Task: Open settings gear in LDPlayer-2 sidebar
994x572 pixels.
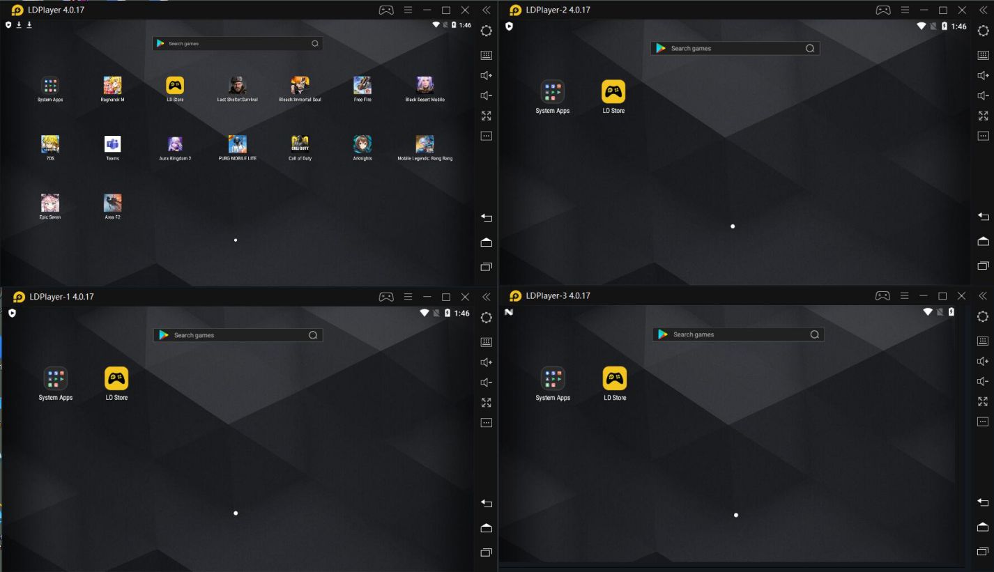Action: coord(984,31)
